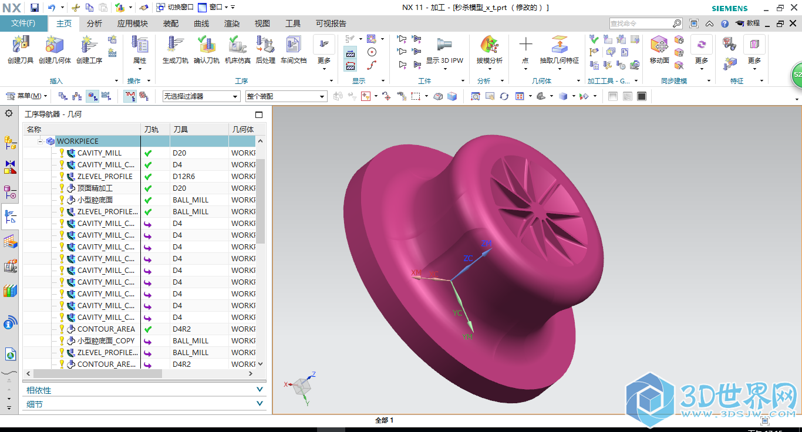This screenshot has height=432, width=802.
Task: Click the navigator horizontal scrollbar
Action: pos(97,373)
